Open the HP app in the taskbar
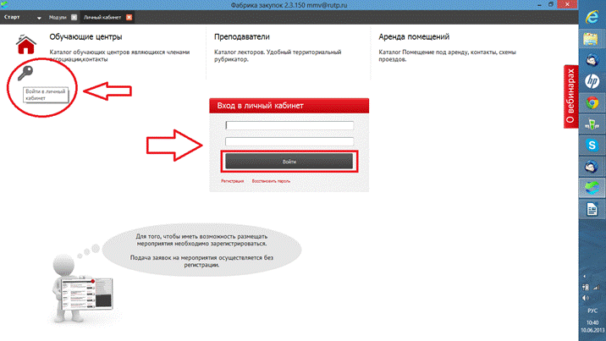The height and width of the screenshot is (341, 606). tap(592, 81)
